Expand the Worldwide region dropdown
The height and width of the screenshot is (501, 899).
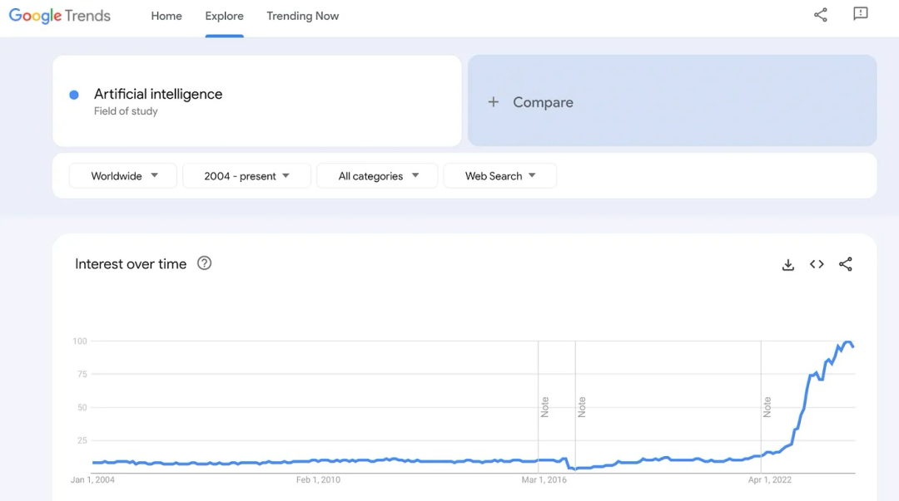coord(123,176)
